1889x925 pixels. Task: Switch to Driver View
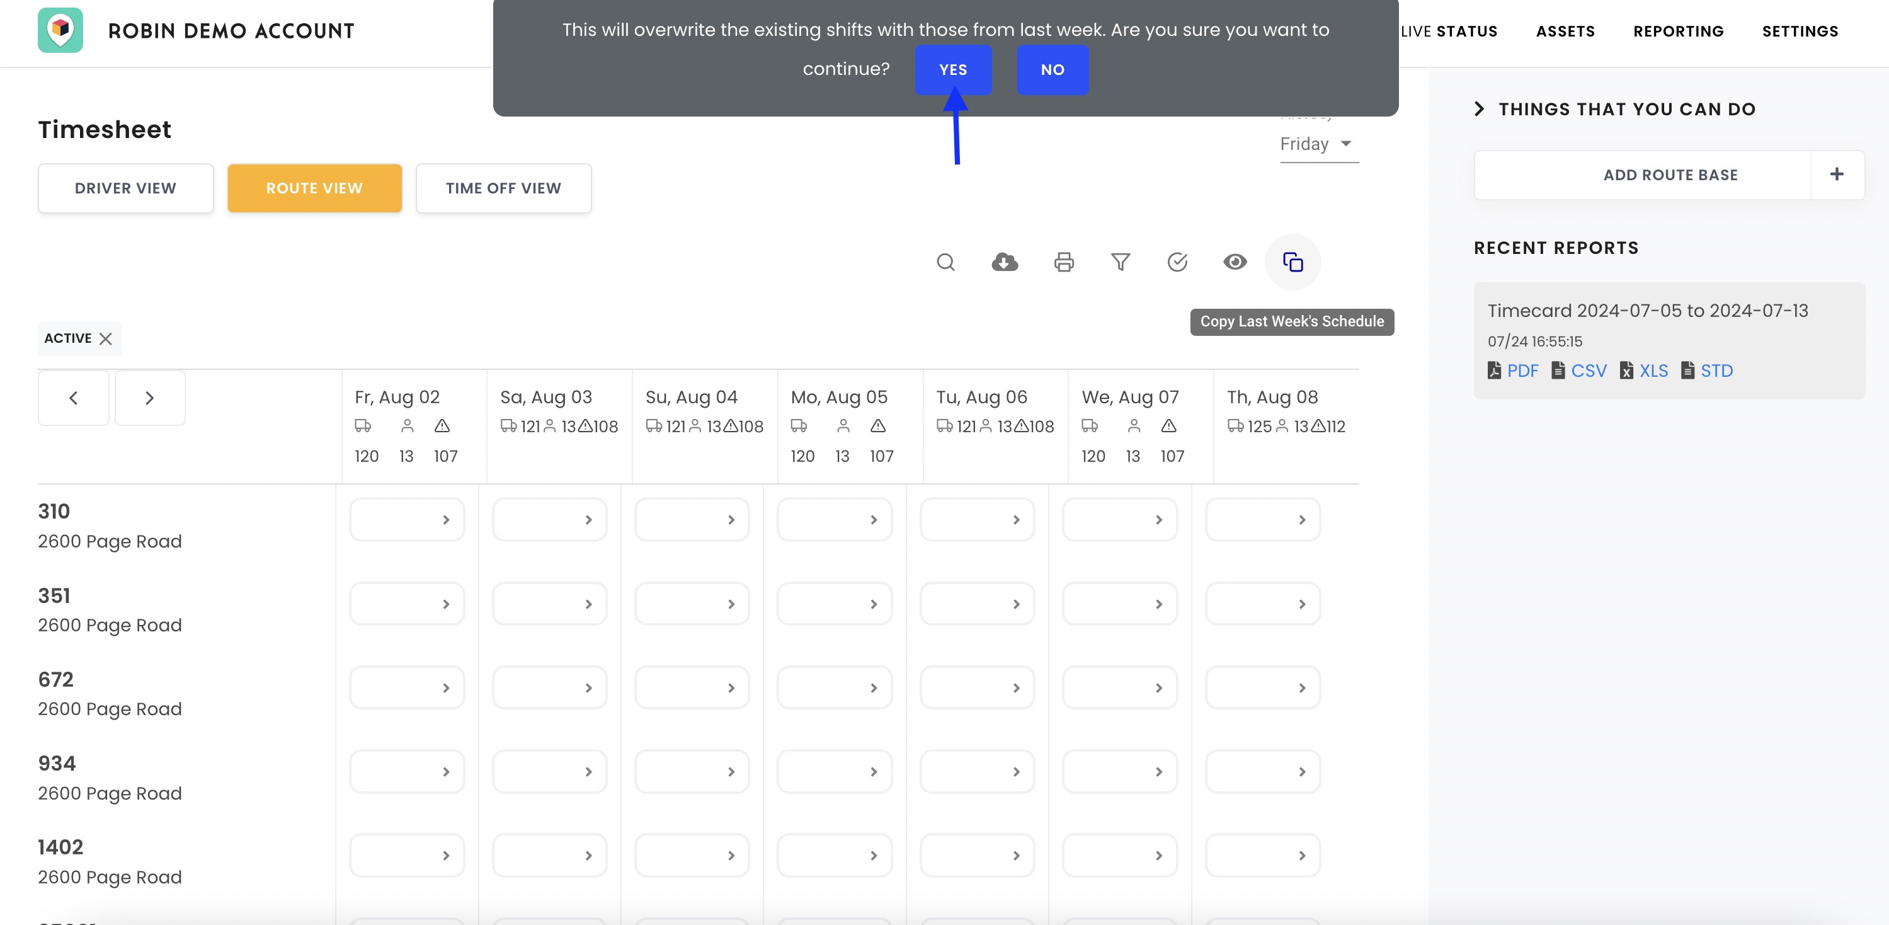[x=125, y=188]
